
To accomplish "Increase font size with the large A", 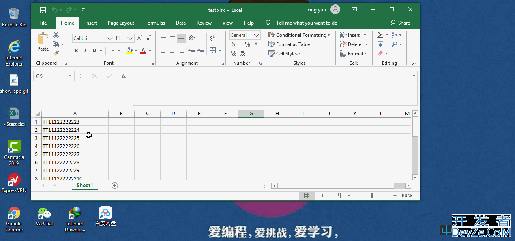I will point(139,38).
